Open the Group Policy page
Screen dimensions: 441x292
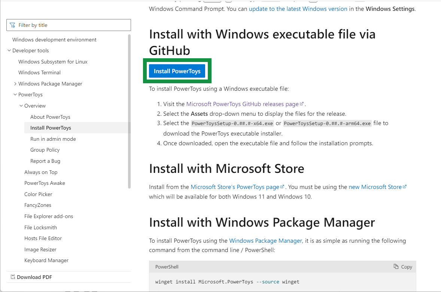tap(45, 150)
